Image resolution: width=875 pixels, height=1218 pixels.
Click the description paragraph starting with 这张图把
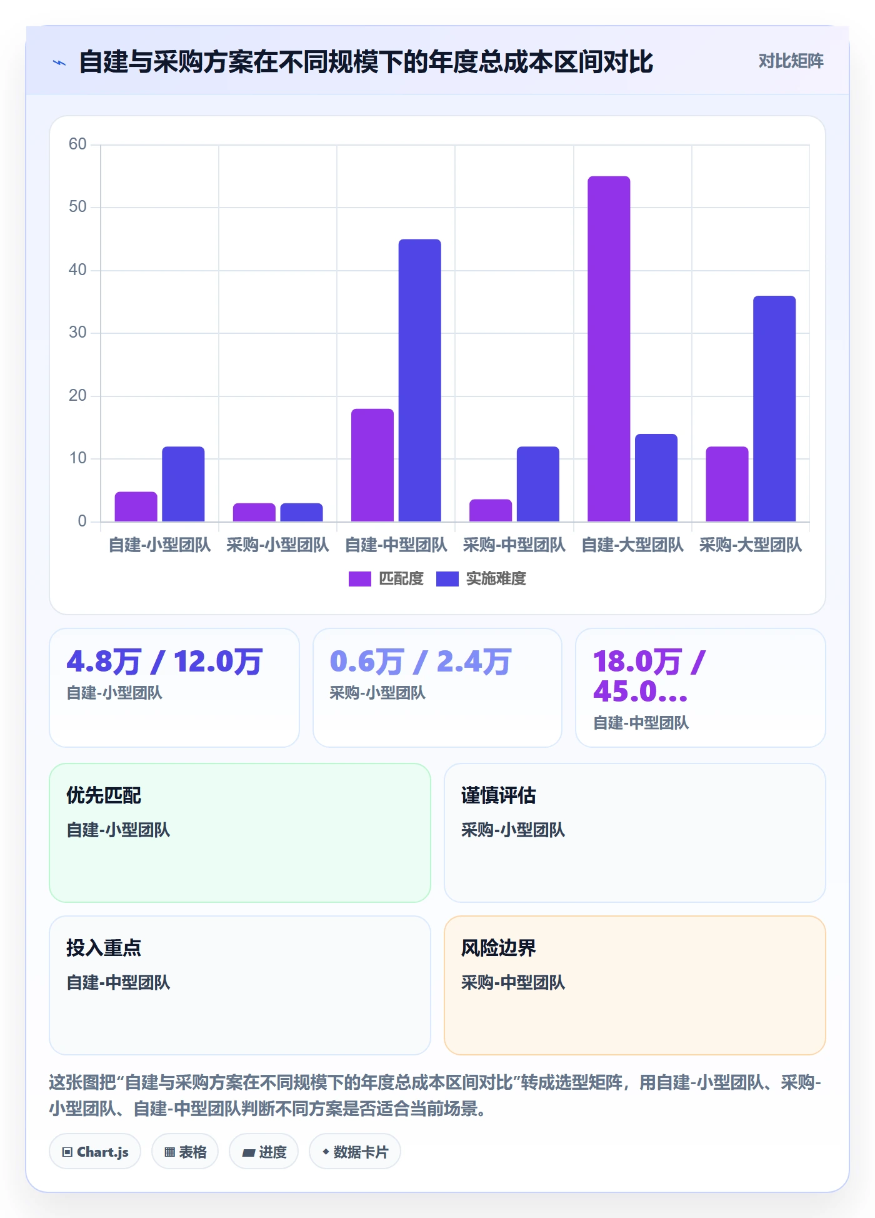436,1095
